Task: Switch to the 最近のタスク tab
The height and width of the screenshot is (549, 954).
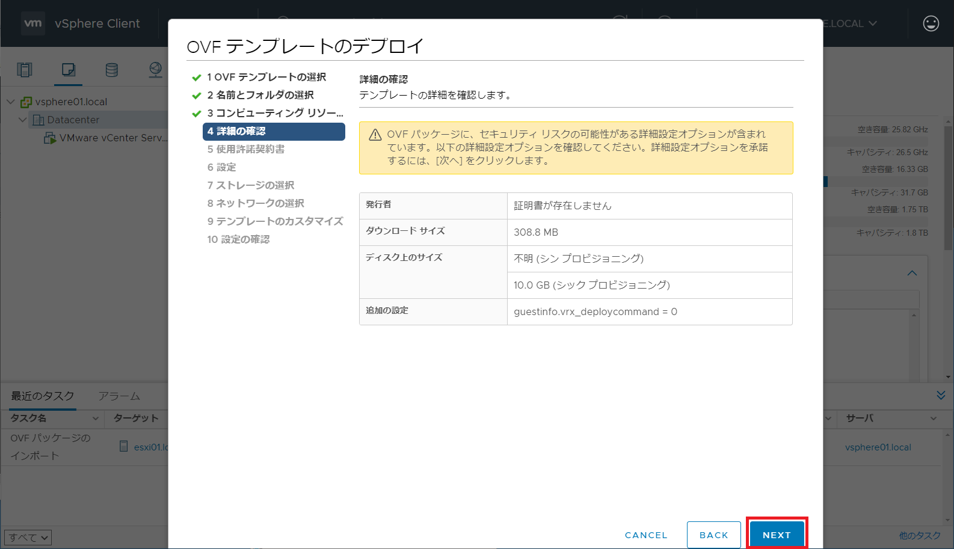Action: pos(43,396)
